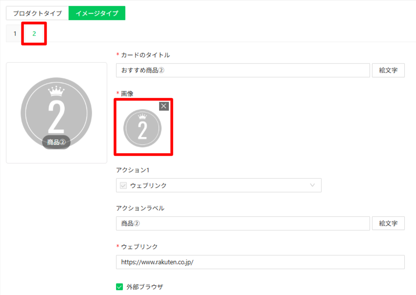Toggle the checkbox beside ウェブリンク action

click(x=123, y=185)
